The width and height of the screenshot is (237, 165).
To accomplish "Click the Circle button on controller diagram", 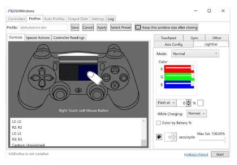I will tap(124, 78).
